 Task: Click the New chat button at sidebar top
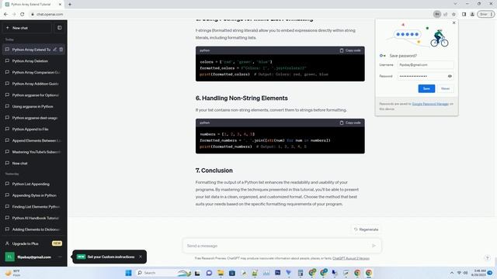pos(27,28)
